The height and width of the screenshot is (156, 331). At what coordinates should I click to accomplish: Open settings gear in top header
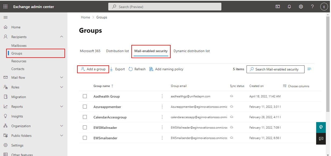pos(301,7)
